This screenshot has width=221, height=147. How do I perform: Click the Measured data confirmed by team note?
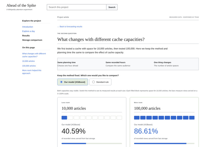tap(184, 17)
